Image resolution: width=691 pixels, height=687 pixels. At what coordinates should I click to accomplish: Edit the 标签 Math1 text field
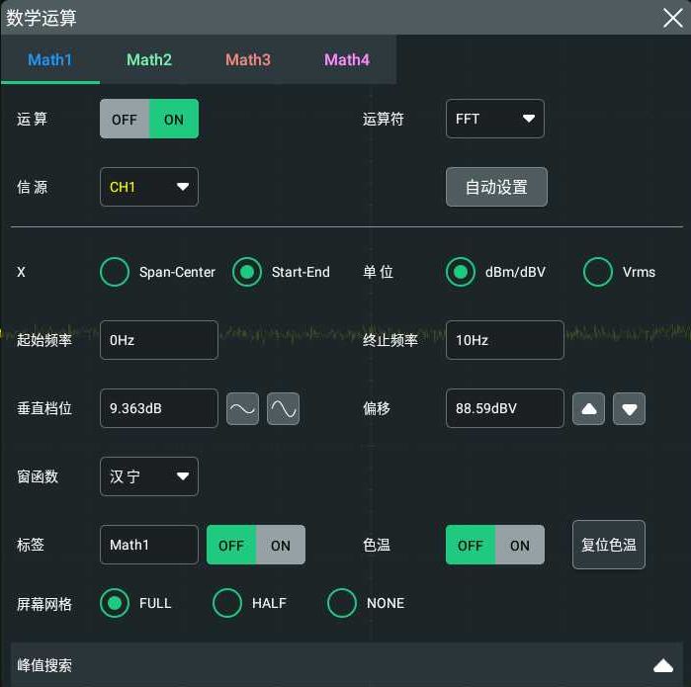(x=149, y=545)
